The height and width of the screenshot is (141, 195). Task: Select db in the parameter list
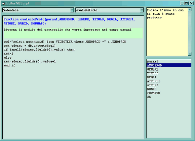(x=169, y=97)
